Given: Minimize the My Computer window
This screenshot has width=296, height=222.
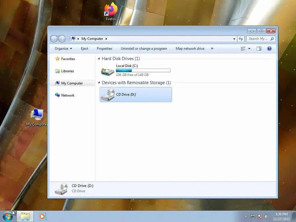Looking at the screenshot, I should pyautogui.click(x=252, y=31).
